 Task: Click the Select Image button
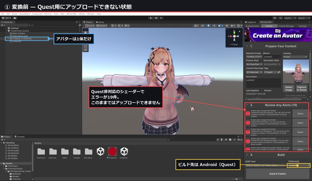tap(289, 89)
